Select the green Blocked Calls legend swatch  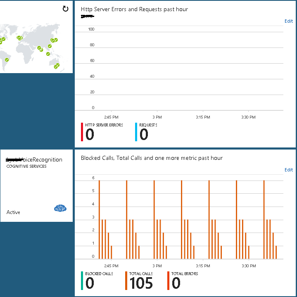click(x=82, y=280)
